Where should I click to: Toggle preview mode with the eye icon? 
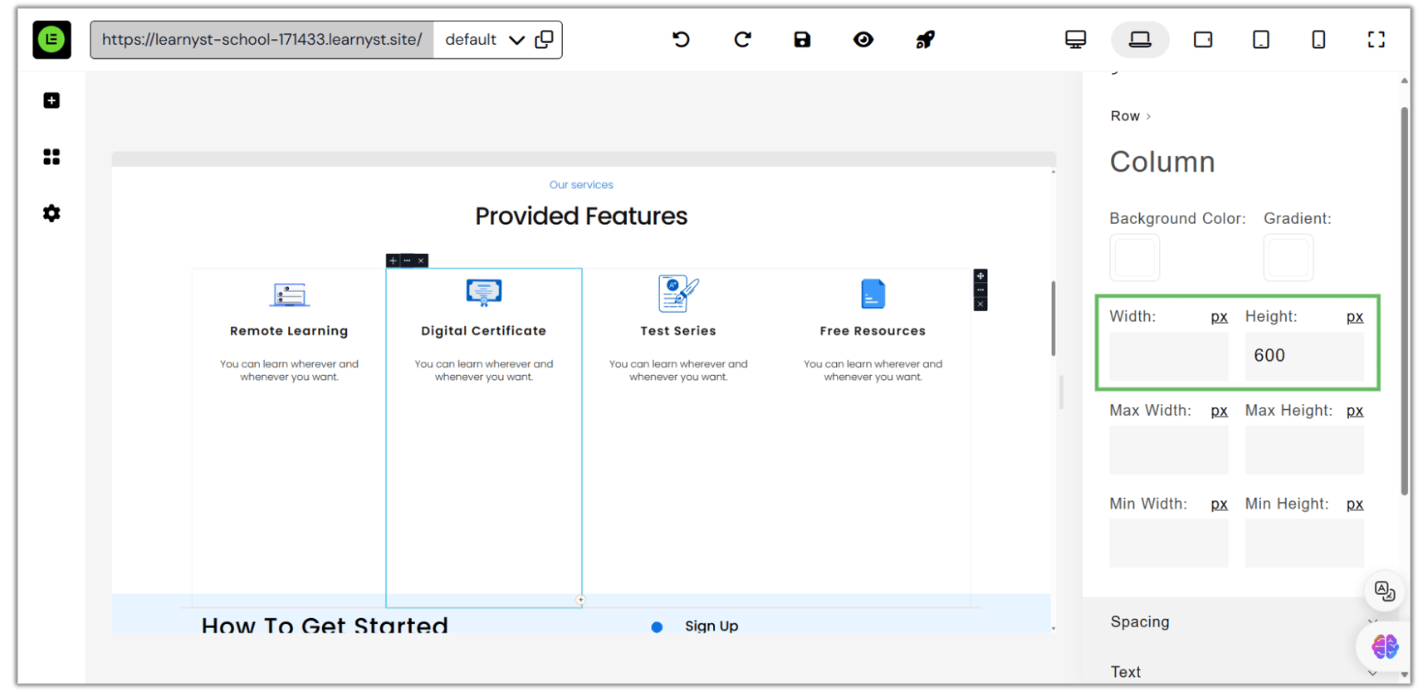pos(863,40)
